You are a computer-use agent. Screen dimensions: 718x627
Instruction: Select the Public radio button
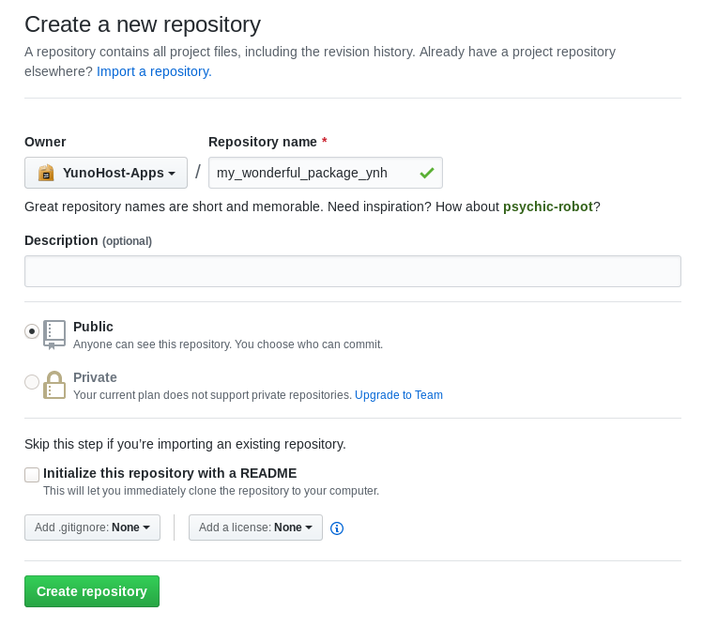[32, 331]
